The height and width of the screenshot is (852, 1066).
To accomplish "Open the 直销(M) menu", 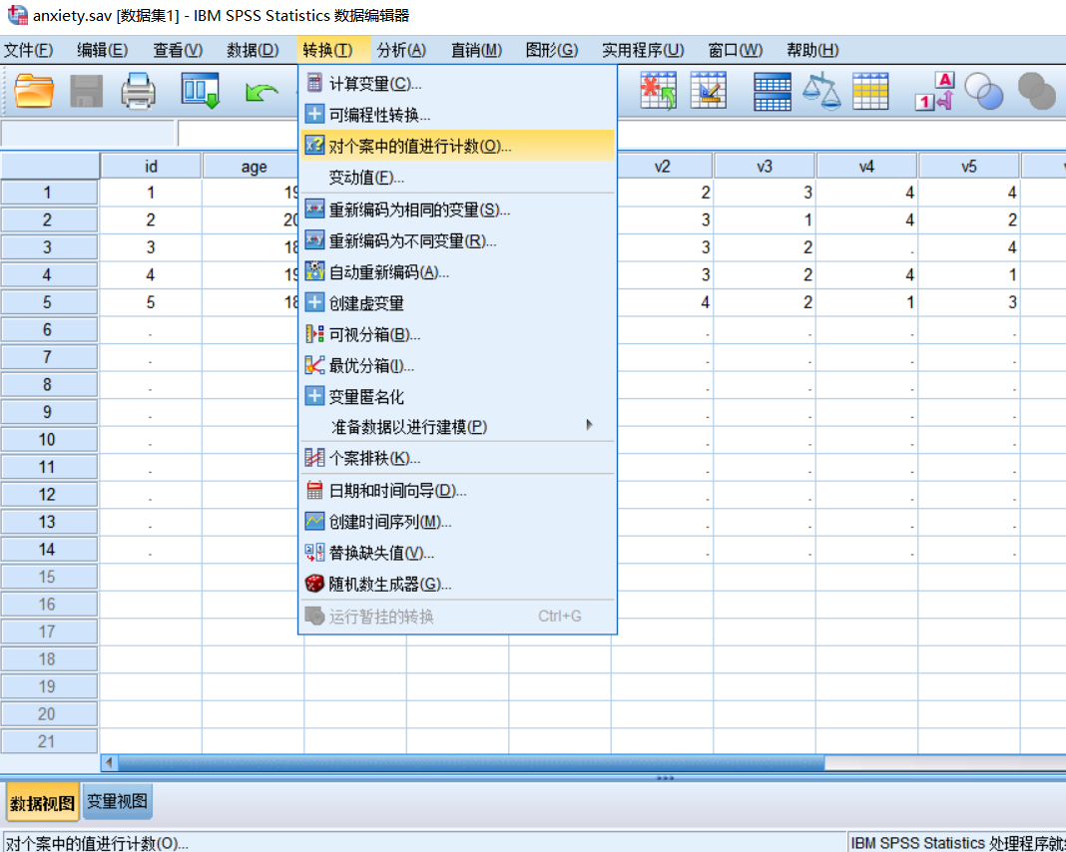I will click(x=476, y=50).
